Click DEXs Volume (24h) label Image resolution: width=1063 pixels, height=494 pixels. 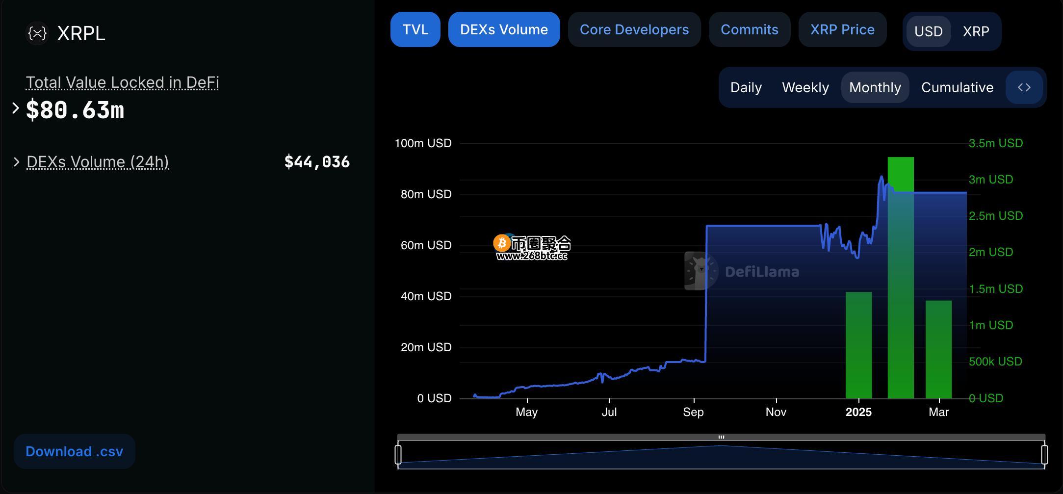tap(98, 162)
